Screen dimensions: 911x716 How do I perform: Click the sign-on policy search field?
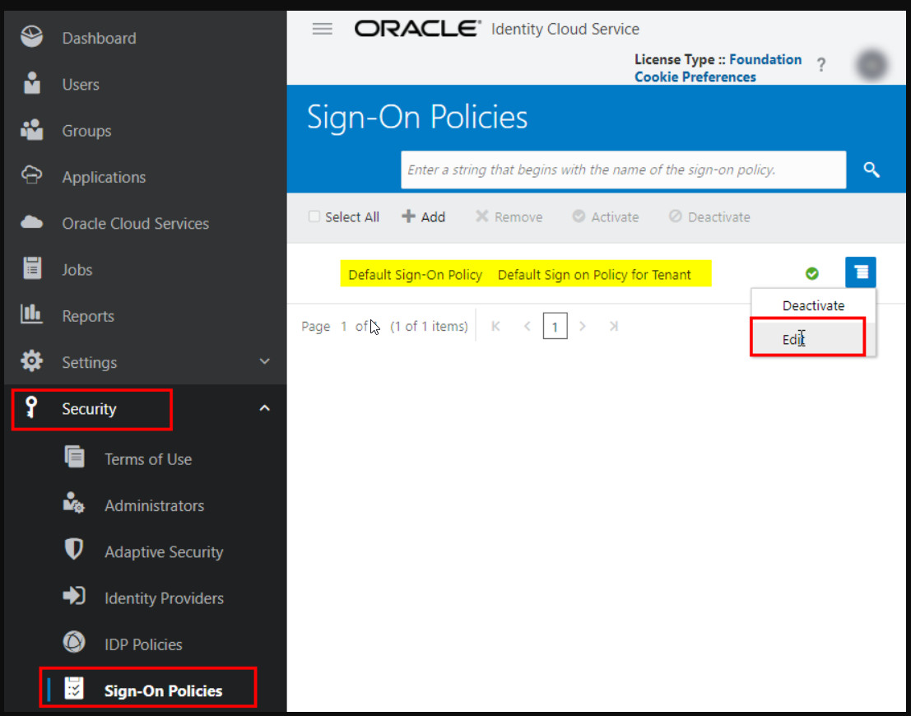click(624, 170)
